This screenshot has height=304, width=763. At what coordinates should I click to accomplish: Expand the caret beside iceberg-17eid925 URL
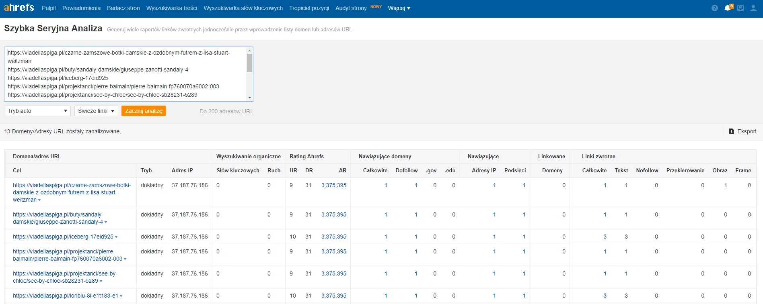(116, 237)
